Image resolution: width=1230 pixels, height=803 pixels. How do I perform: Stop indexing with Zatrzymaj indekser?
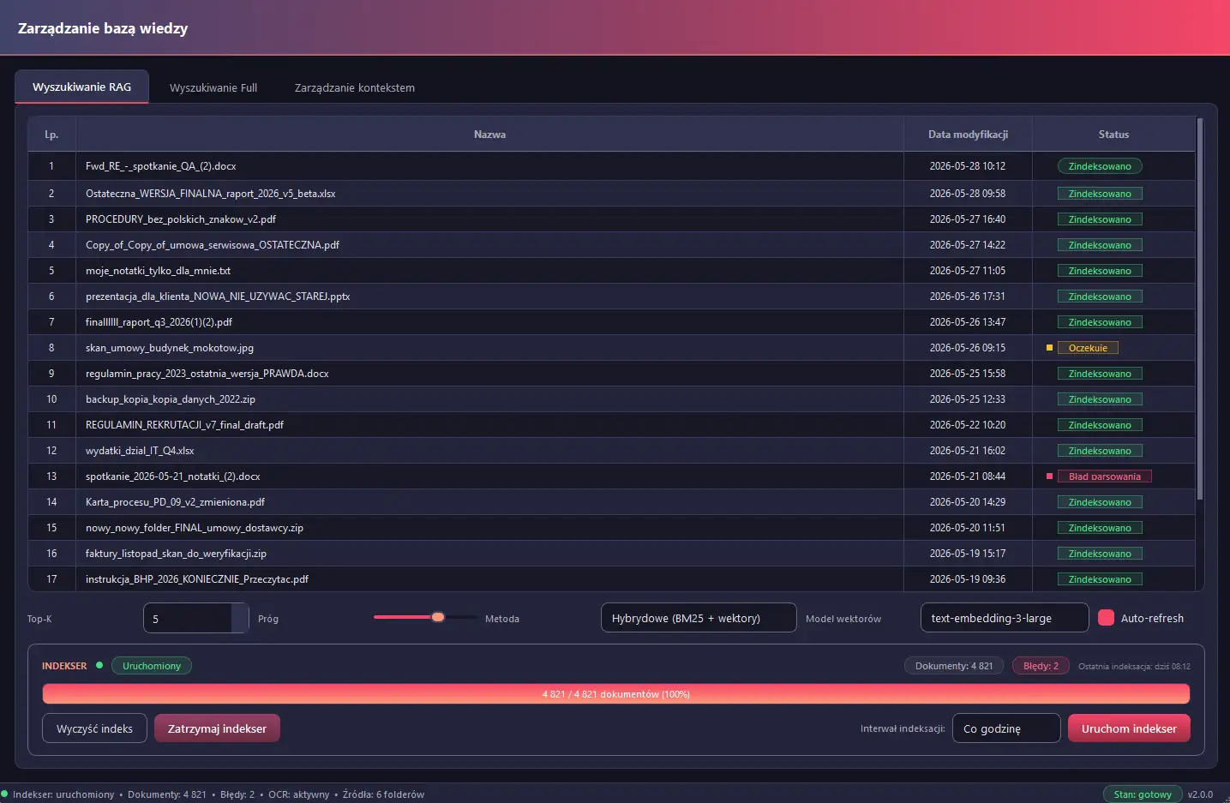click(217, 728)
